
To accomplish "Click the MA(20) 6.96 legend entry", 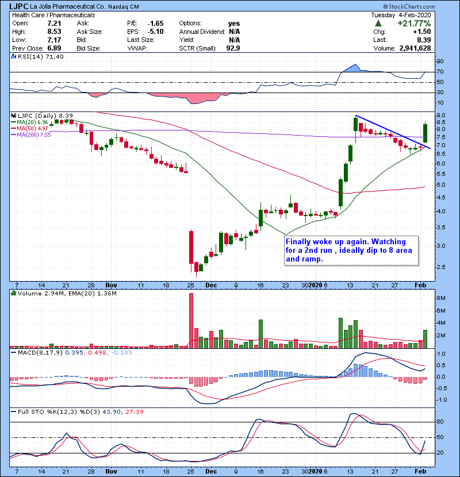I will coord(29,122).
